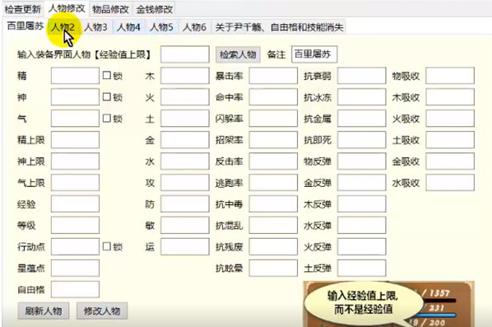Click the 刷新人物 button

44,311
